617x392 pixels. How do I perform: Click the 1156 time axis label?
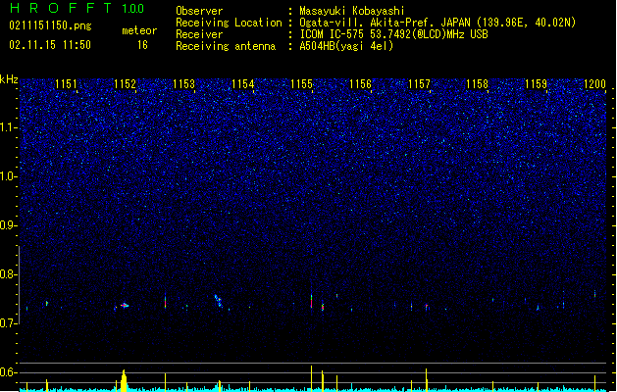(360, 83)
